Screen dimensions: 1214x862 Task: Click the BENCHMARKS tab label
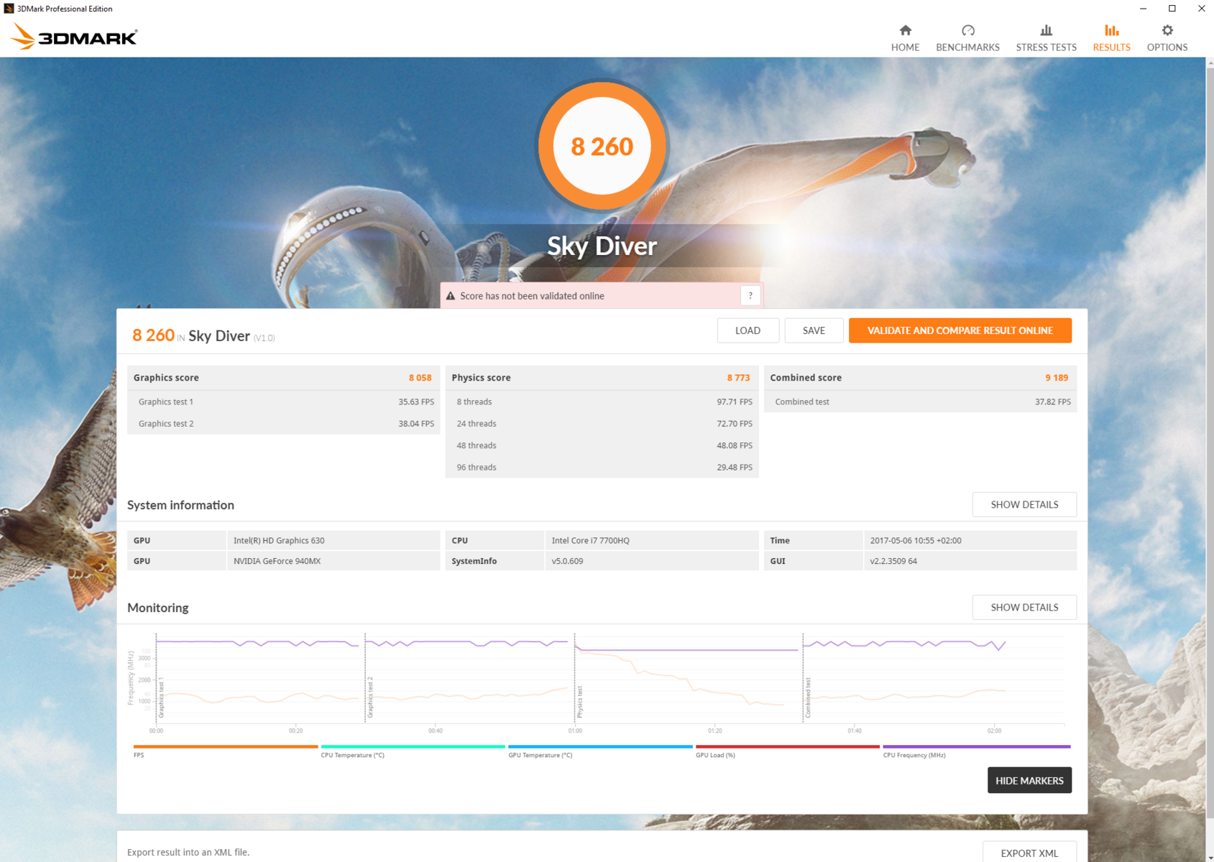pyautogui.click(x=967, y=47)
